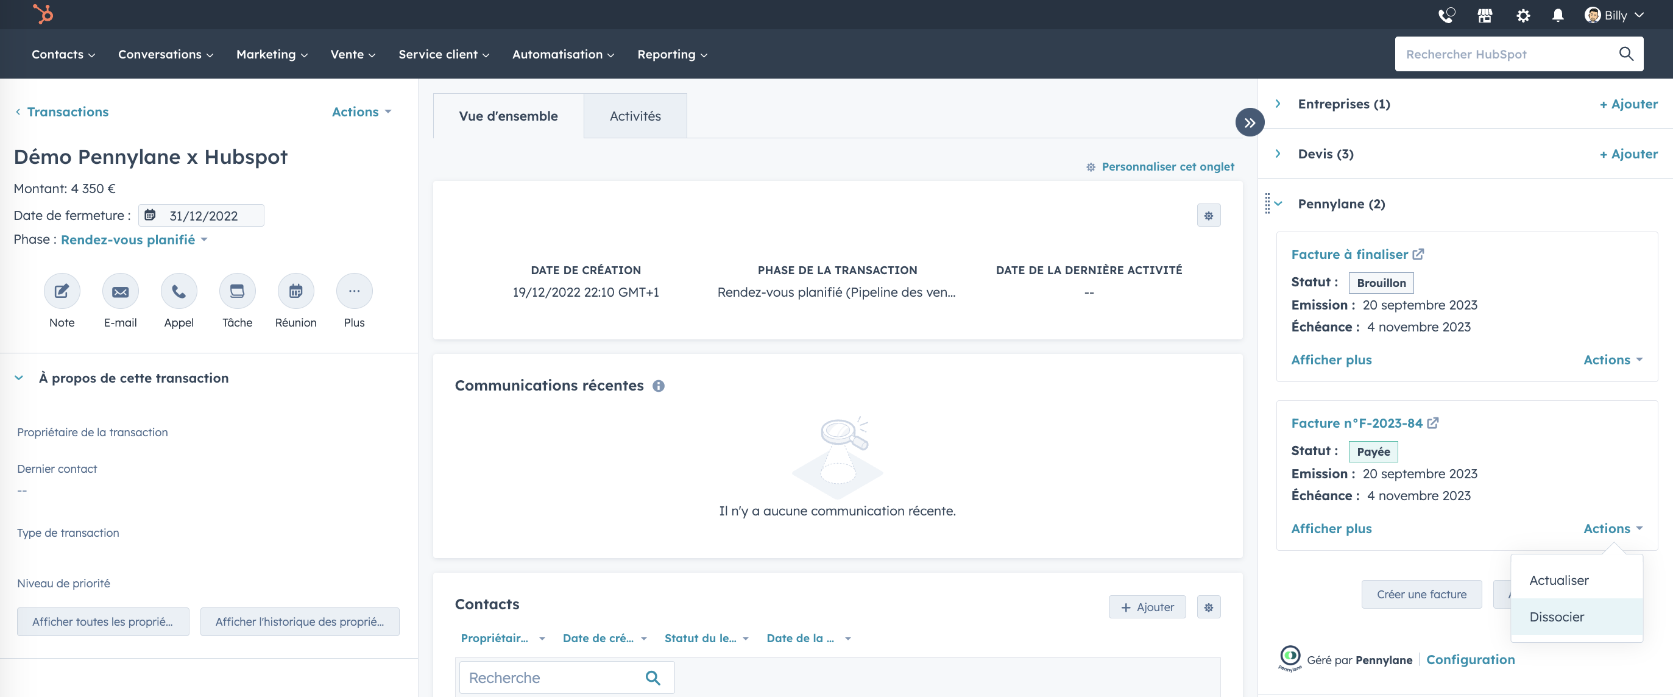
Task: Go back to Transactions list
Action: (x=62, y=111)
